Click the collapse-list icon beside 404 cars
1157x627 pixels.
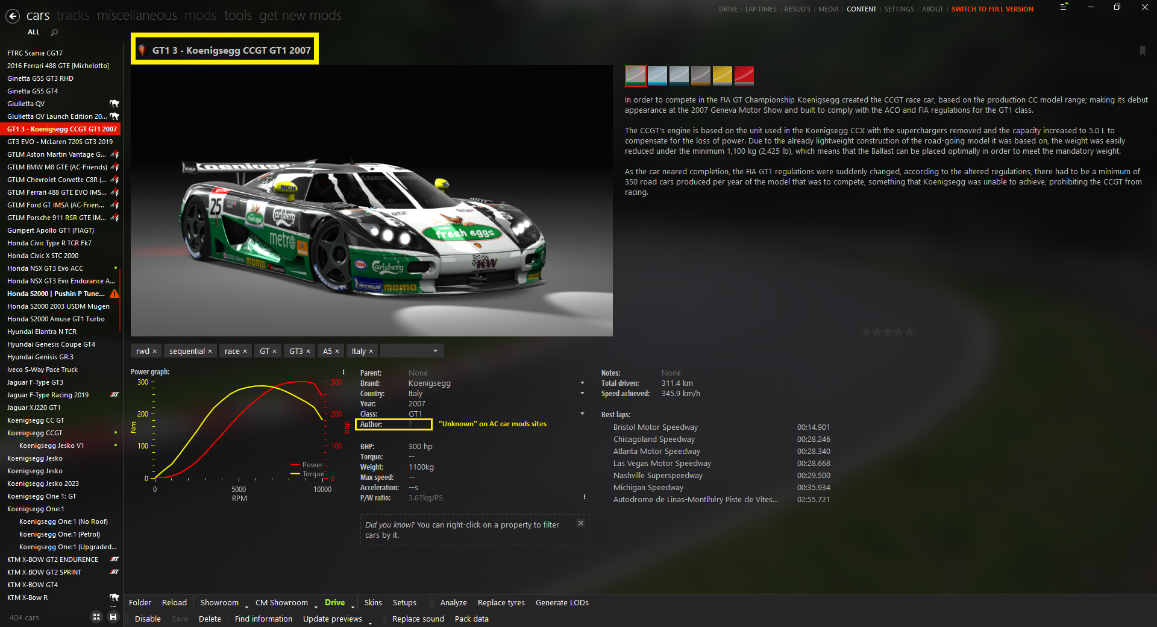tap(96, 617)
